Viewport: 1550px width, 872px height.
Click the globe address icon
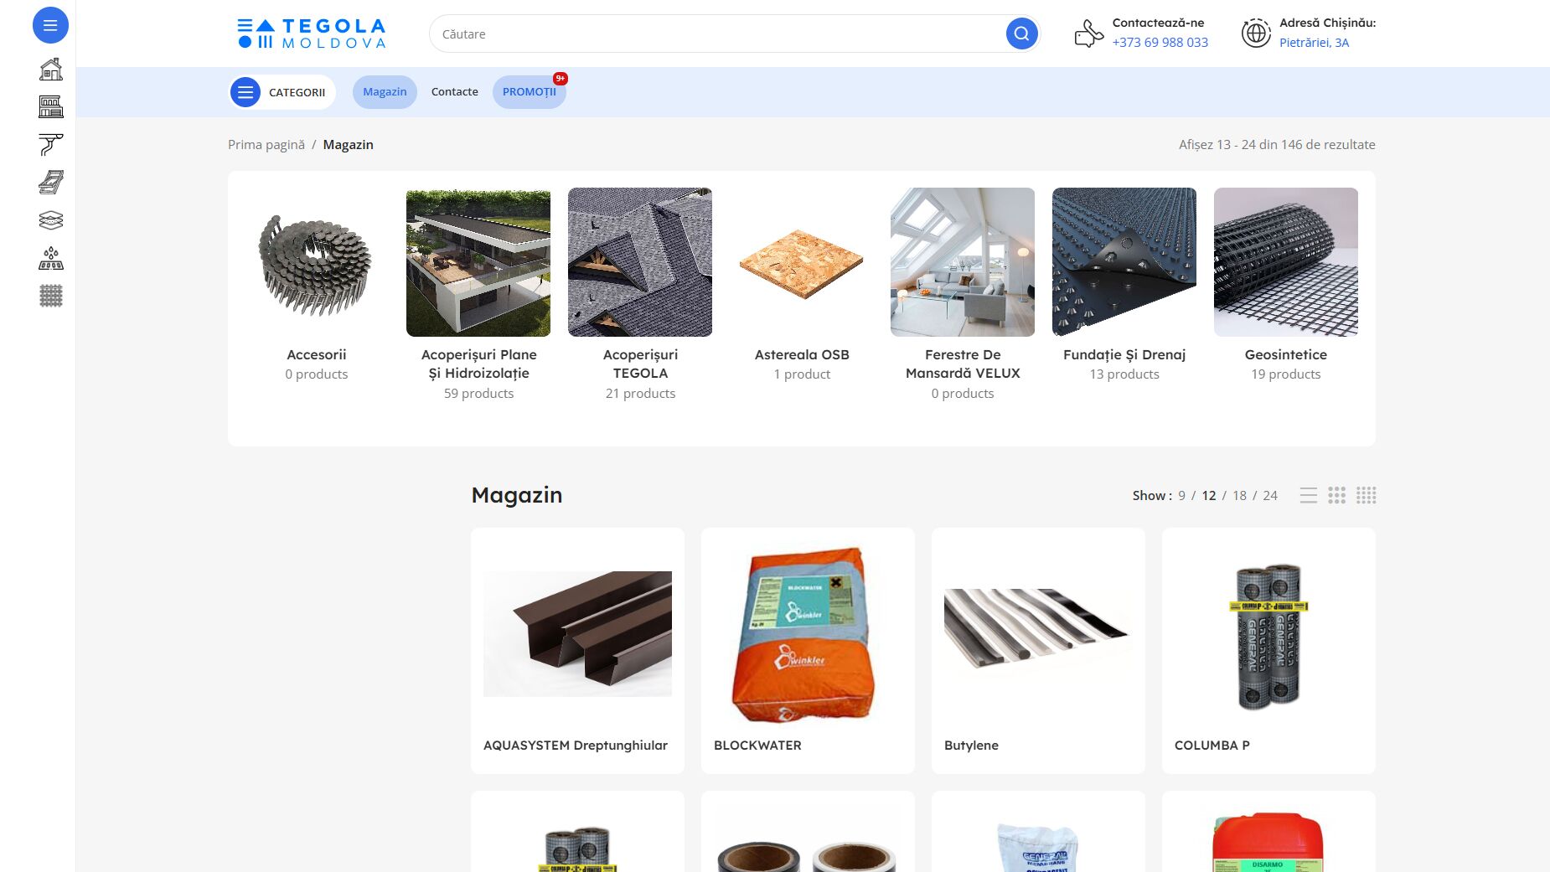point(1256,34)
